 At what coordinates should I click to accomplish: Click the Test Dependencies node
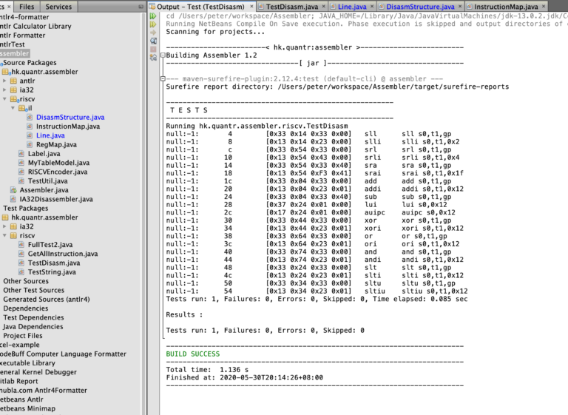click(33, 317)
